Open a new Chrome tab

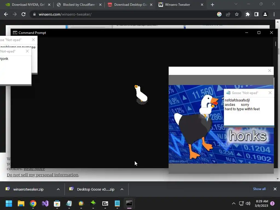click(212, 5)
